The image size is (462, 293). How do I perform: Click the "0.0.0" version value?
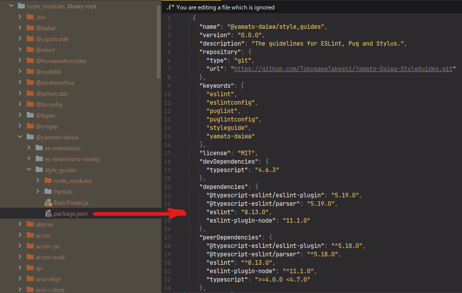coord(249,35)
